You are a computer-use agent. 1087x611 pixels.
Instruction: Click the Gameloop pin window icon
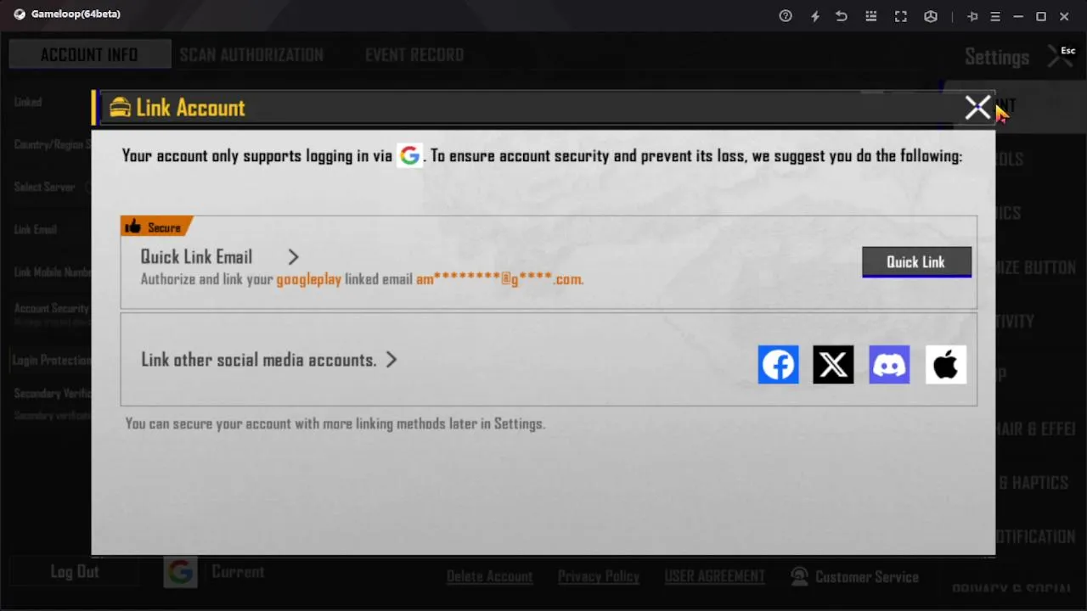tap(973, 16)
